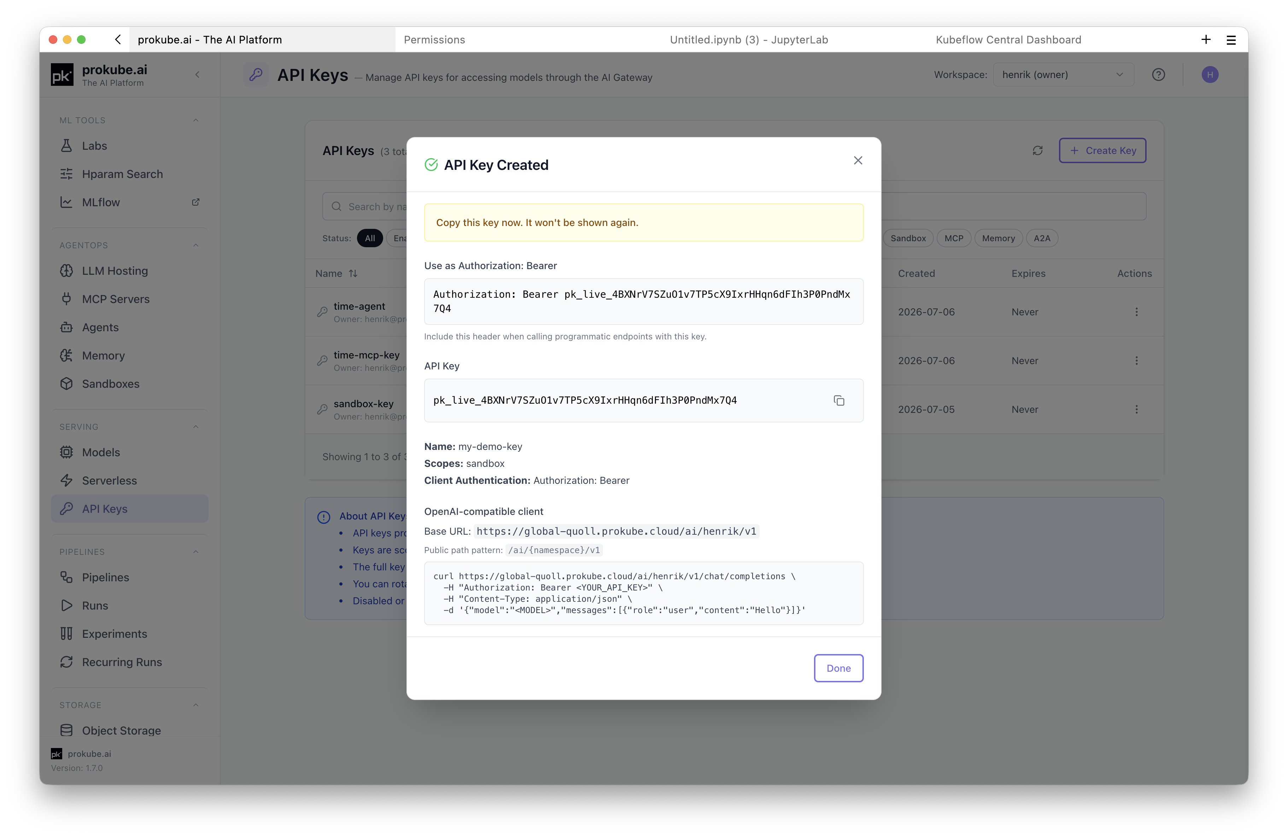Click the Done button
The height and width of the screenshot is (837, 1288).
click(838, 668)
